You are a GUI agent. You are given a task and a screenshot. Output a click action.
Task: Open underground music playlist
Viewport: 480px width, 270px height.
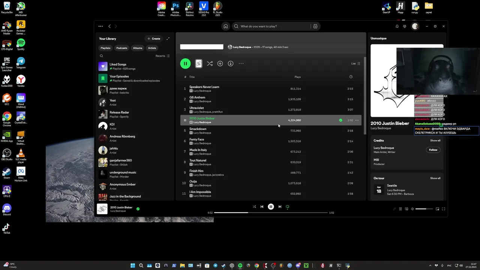click(x=135, y=174)
